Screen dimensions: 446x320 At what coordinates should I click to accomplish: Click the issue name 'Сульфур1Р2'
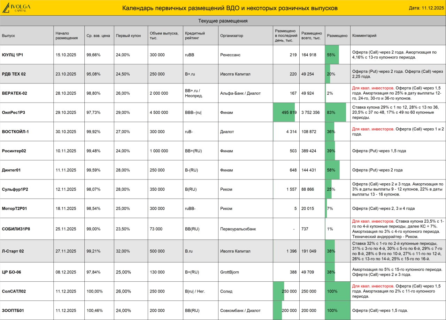(15, 189)
